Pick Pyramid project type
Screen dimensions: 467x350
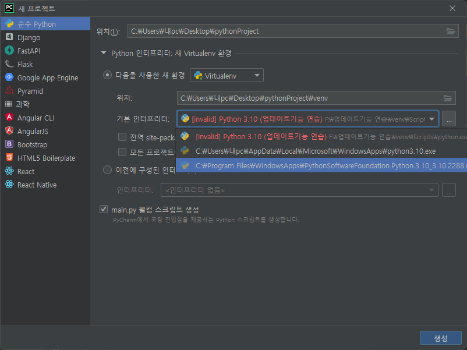45,91
